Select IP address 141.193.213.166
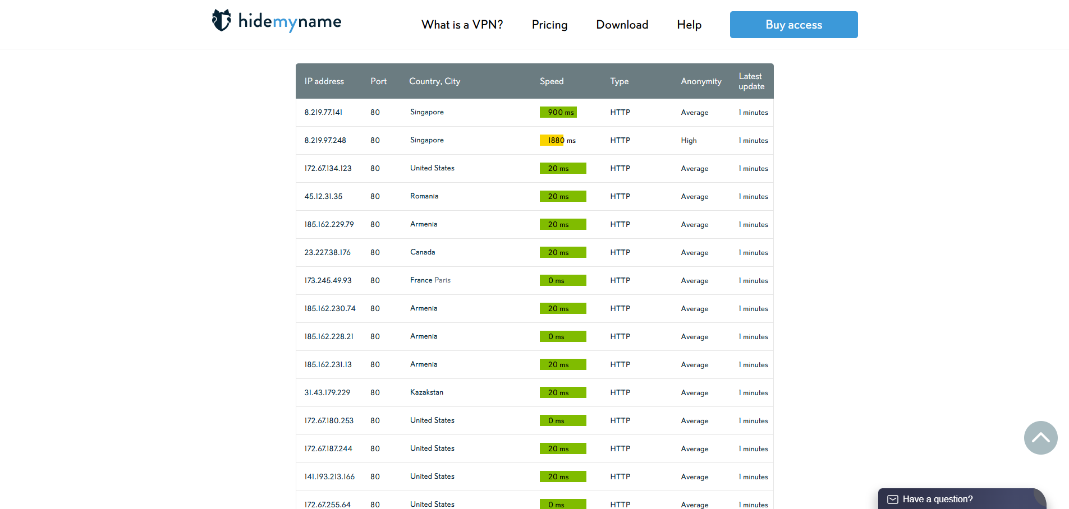The image size is (1069, 509). tap(330, 476)
